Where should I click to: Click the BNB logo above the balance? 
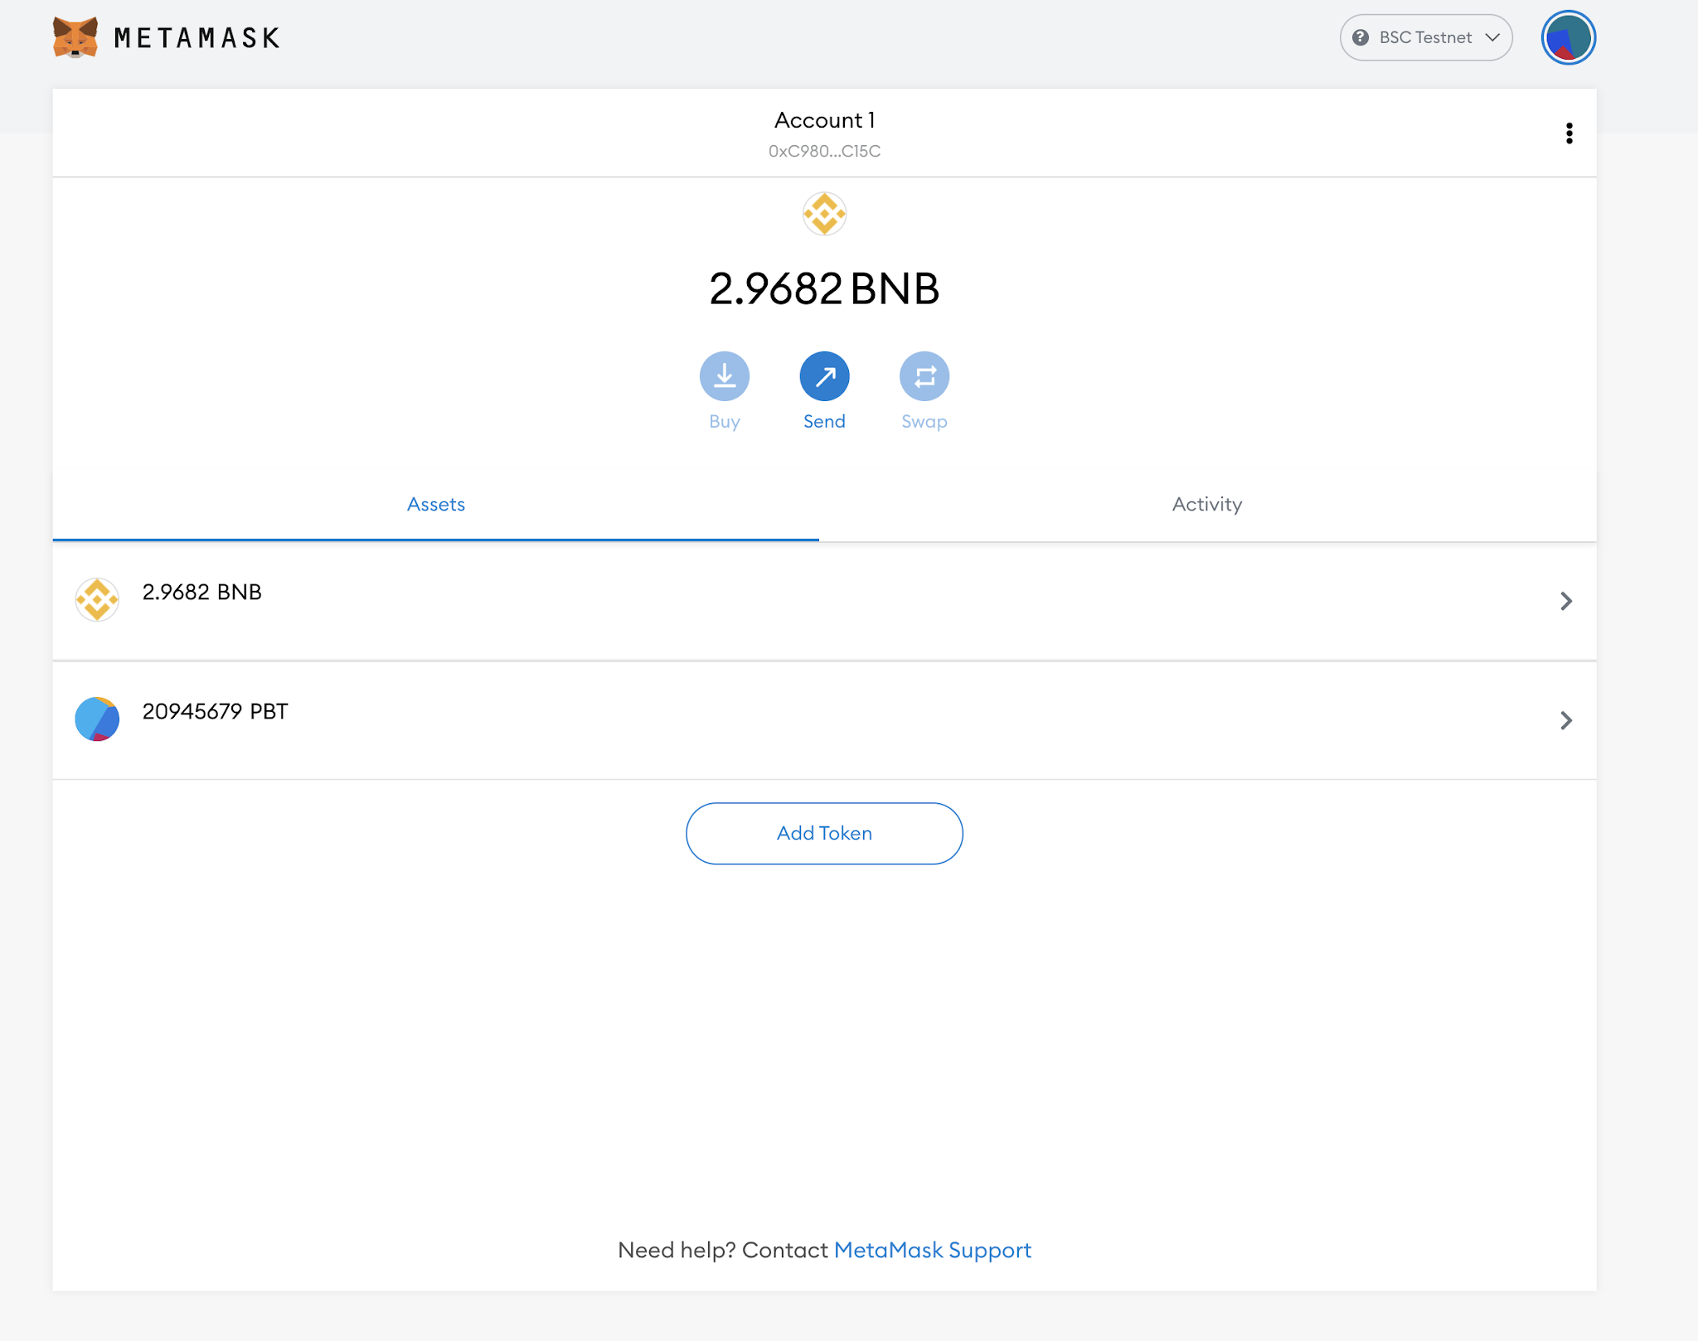click(824, 214)
